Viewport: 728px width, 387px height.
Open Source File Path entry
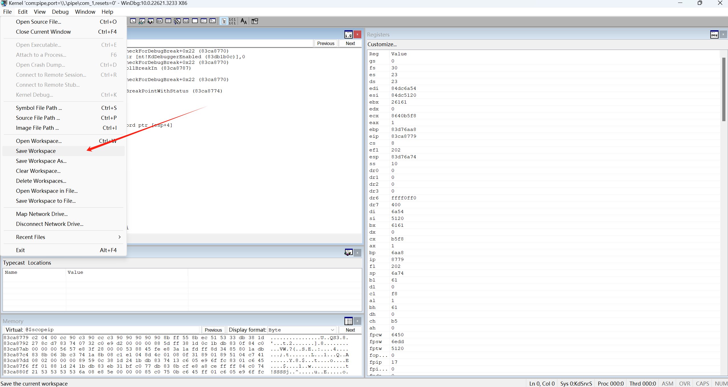(64, 118)
